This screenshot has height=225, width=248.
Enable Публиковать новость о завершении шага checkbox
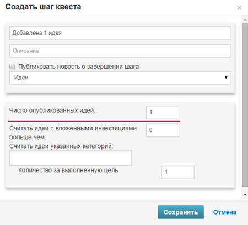pos(12,67)
